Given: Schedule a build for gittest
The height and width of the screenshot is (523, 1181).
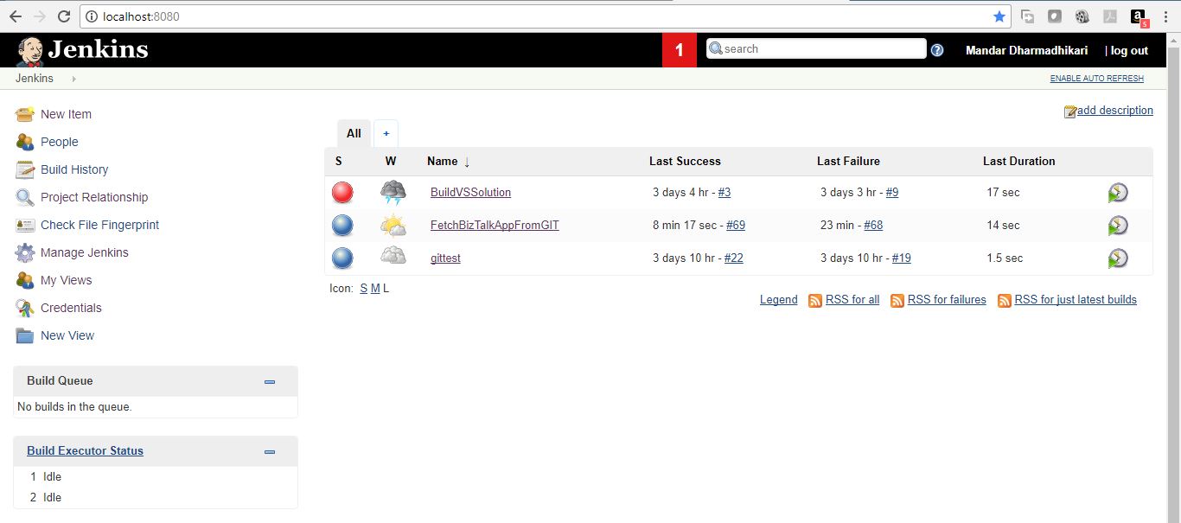Looking at the screenshot, I should coord(1118,258).
